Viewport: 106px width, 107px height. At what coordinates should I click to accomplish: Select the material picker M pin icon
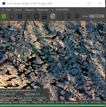coord(77,16)
